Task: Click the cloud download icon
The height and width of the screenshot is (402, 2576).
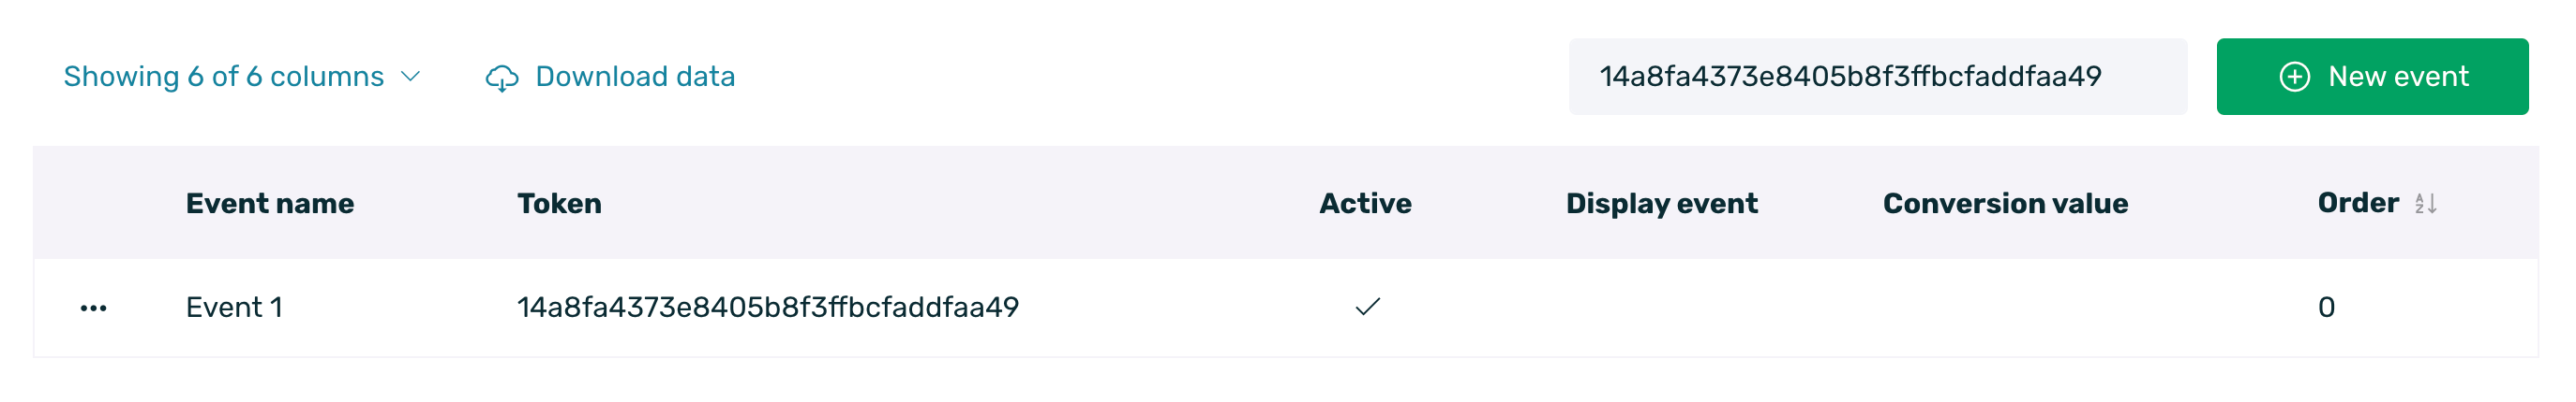Action: [502, 78]
